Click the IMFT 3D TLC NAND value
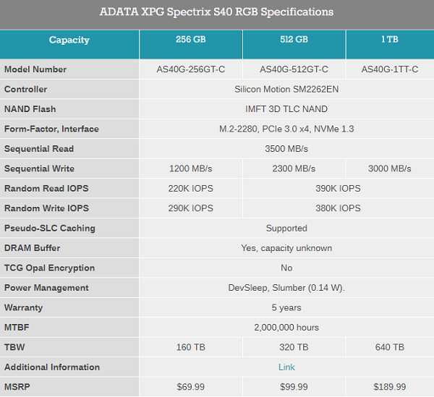Screen dimensions: 434x397 click(286, 109)
